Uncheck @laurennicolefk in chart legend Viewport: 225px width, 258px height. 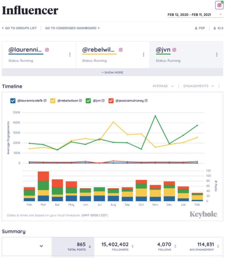click(13, 101)
